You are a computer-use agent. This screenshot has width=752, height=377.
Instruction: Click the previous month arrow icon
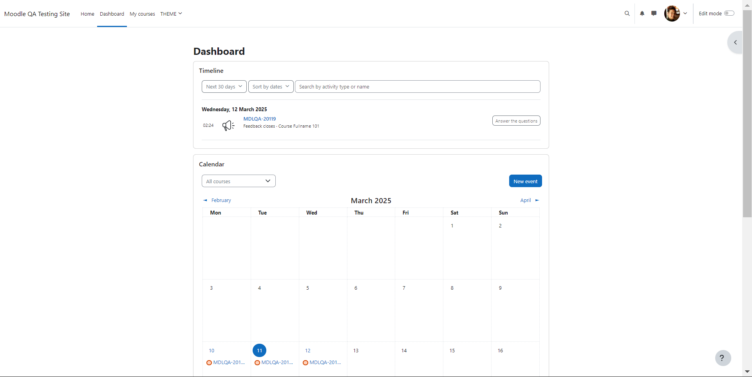tap(205, 200)
